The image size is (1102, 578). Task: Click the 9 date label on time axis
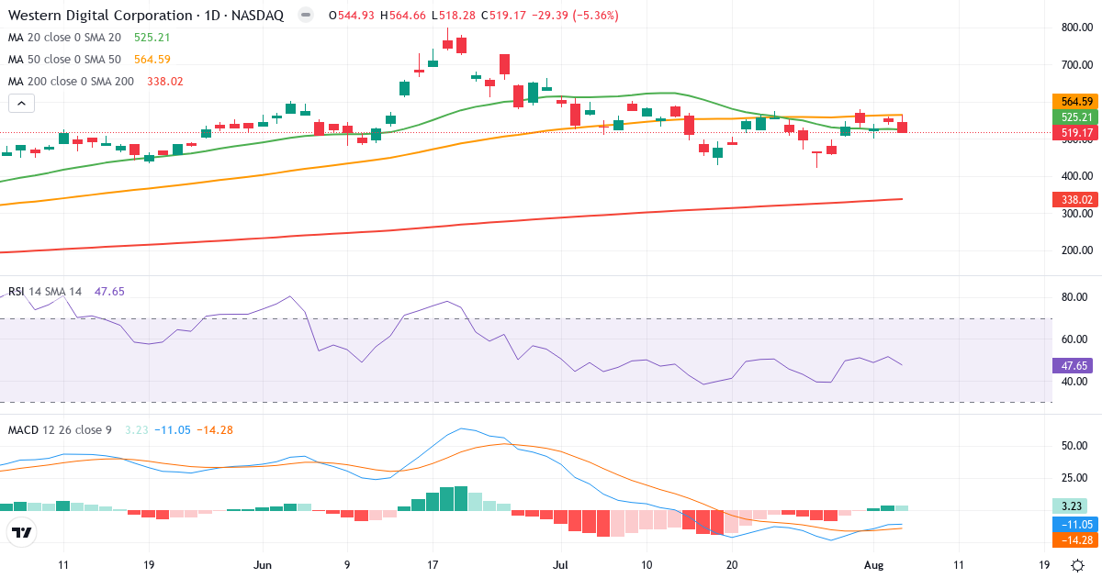tap(347, 565)
